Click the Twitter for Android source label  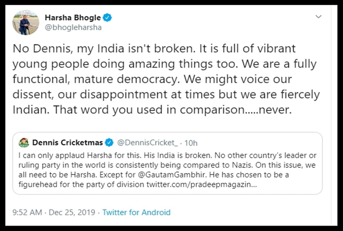pos(136,212)
